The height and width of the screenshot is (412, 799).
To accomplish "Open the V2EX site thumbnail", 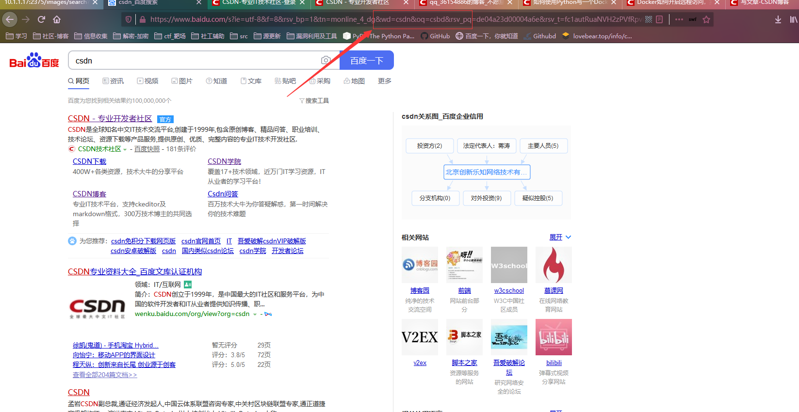I will 420,337.
